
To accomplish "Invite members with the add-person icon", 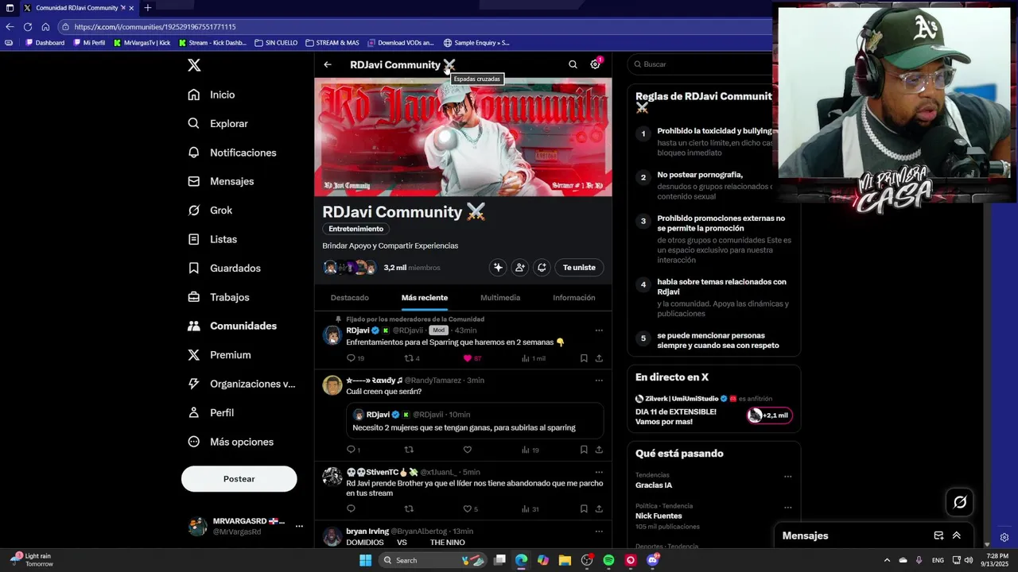I will pos(519,268).
